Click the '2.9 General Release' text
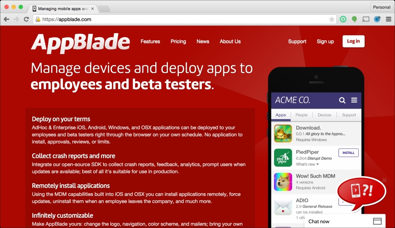Screen dimensions: 395x228 click(x=314, y=207)
